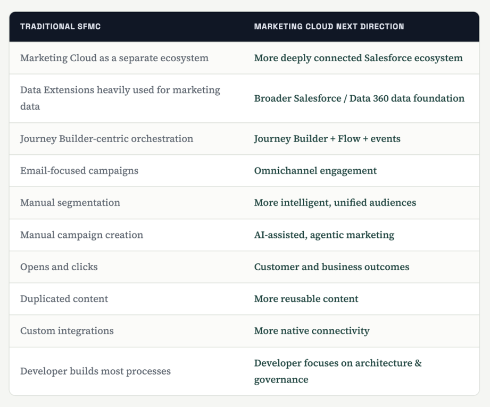490x407 pixels.
Task: Select "Journey Builder-centric orchestration" cell
Action: 106,139
